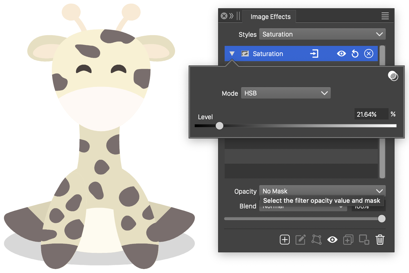The width and height of the screenshot is (409, 273).
Task: Click the Level slider handle
Action: click(x=220, y=126)
